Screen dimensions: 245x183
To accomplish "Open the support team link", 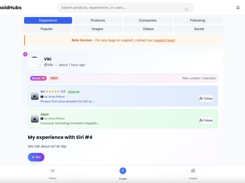I will coord(164,40).
